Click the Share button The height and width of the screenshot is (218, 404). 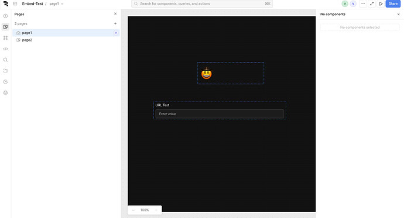[x=393, y=4]
